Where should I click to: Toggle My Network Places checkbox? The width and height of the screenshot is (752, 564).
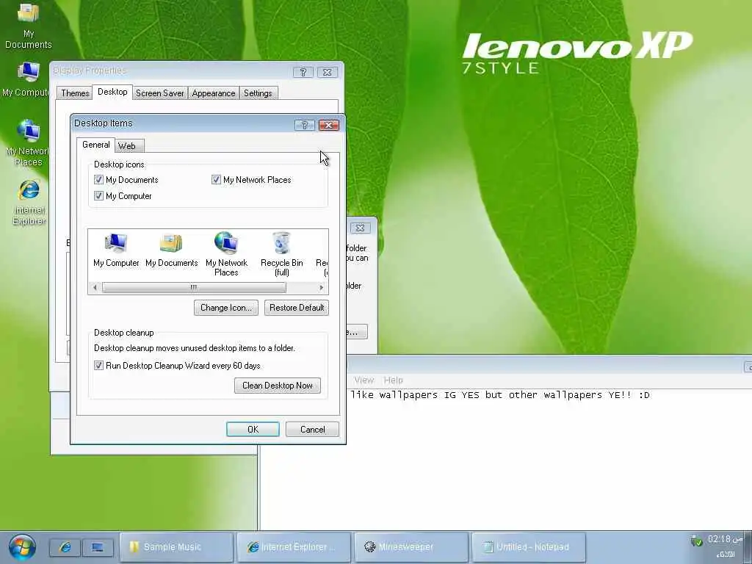pos(216,179)
